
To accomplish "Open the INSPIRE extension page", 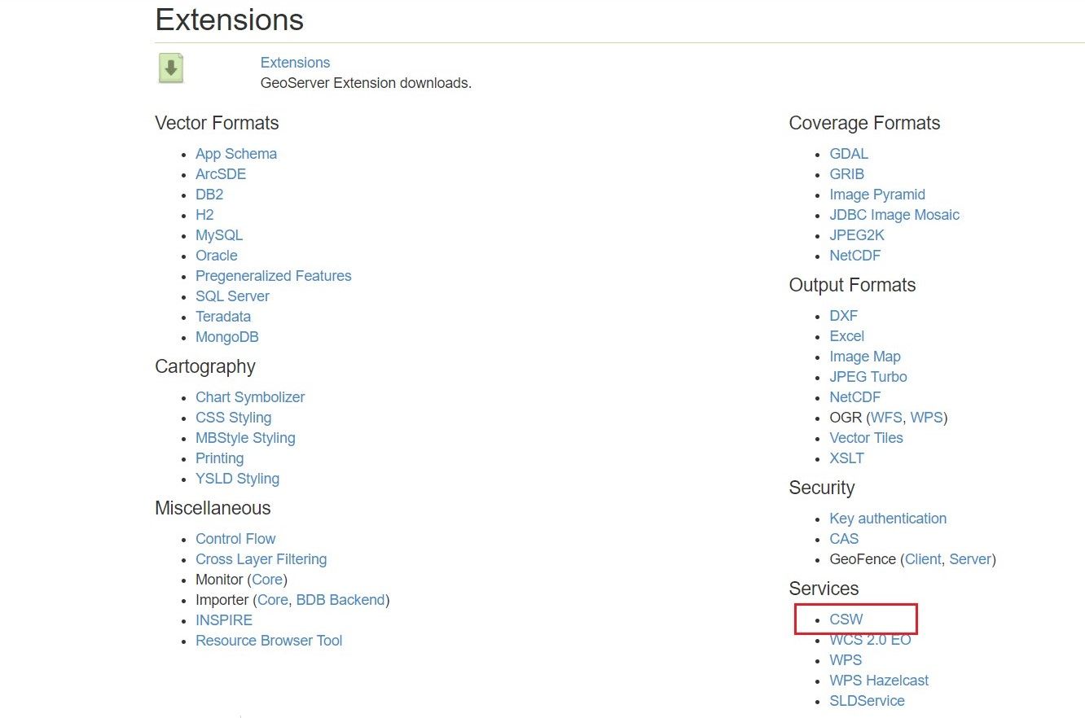I will click(x=224, y=619).
